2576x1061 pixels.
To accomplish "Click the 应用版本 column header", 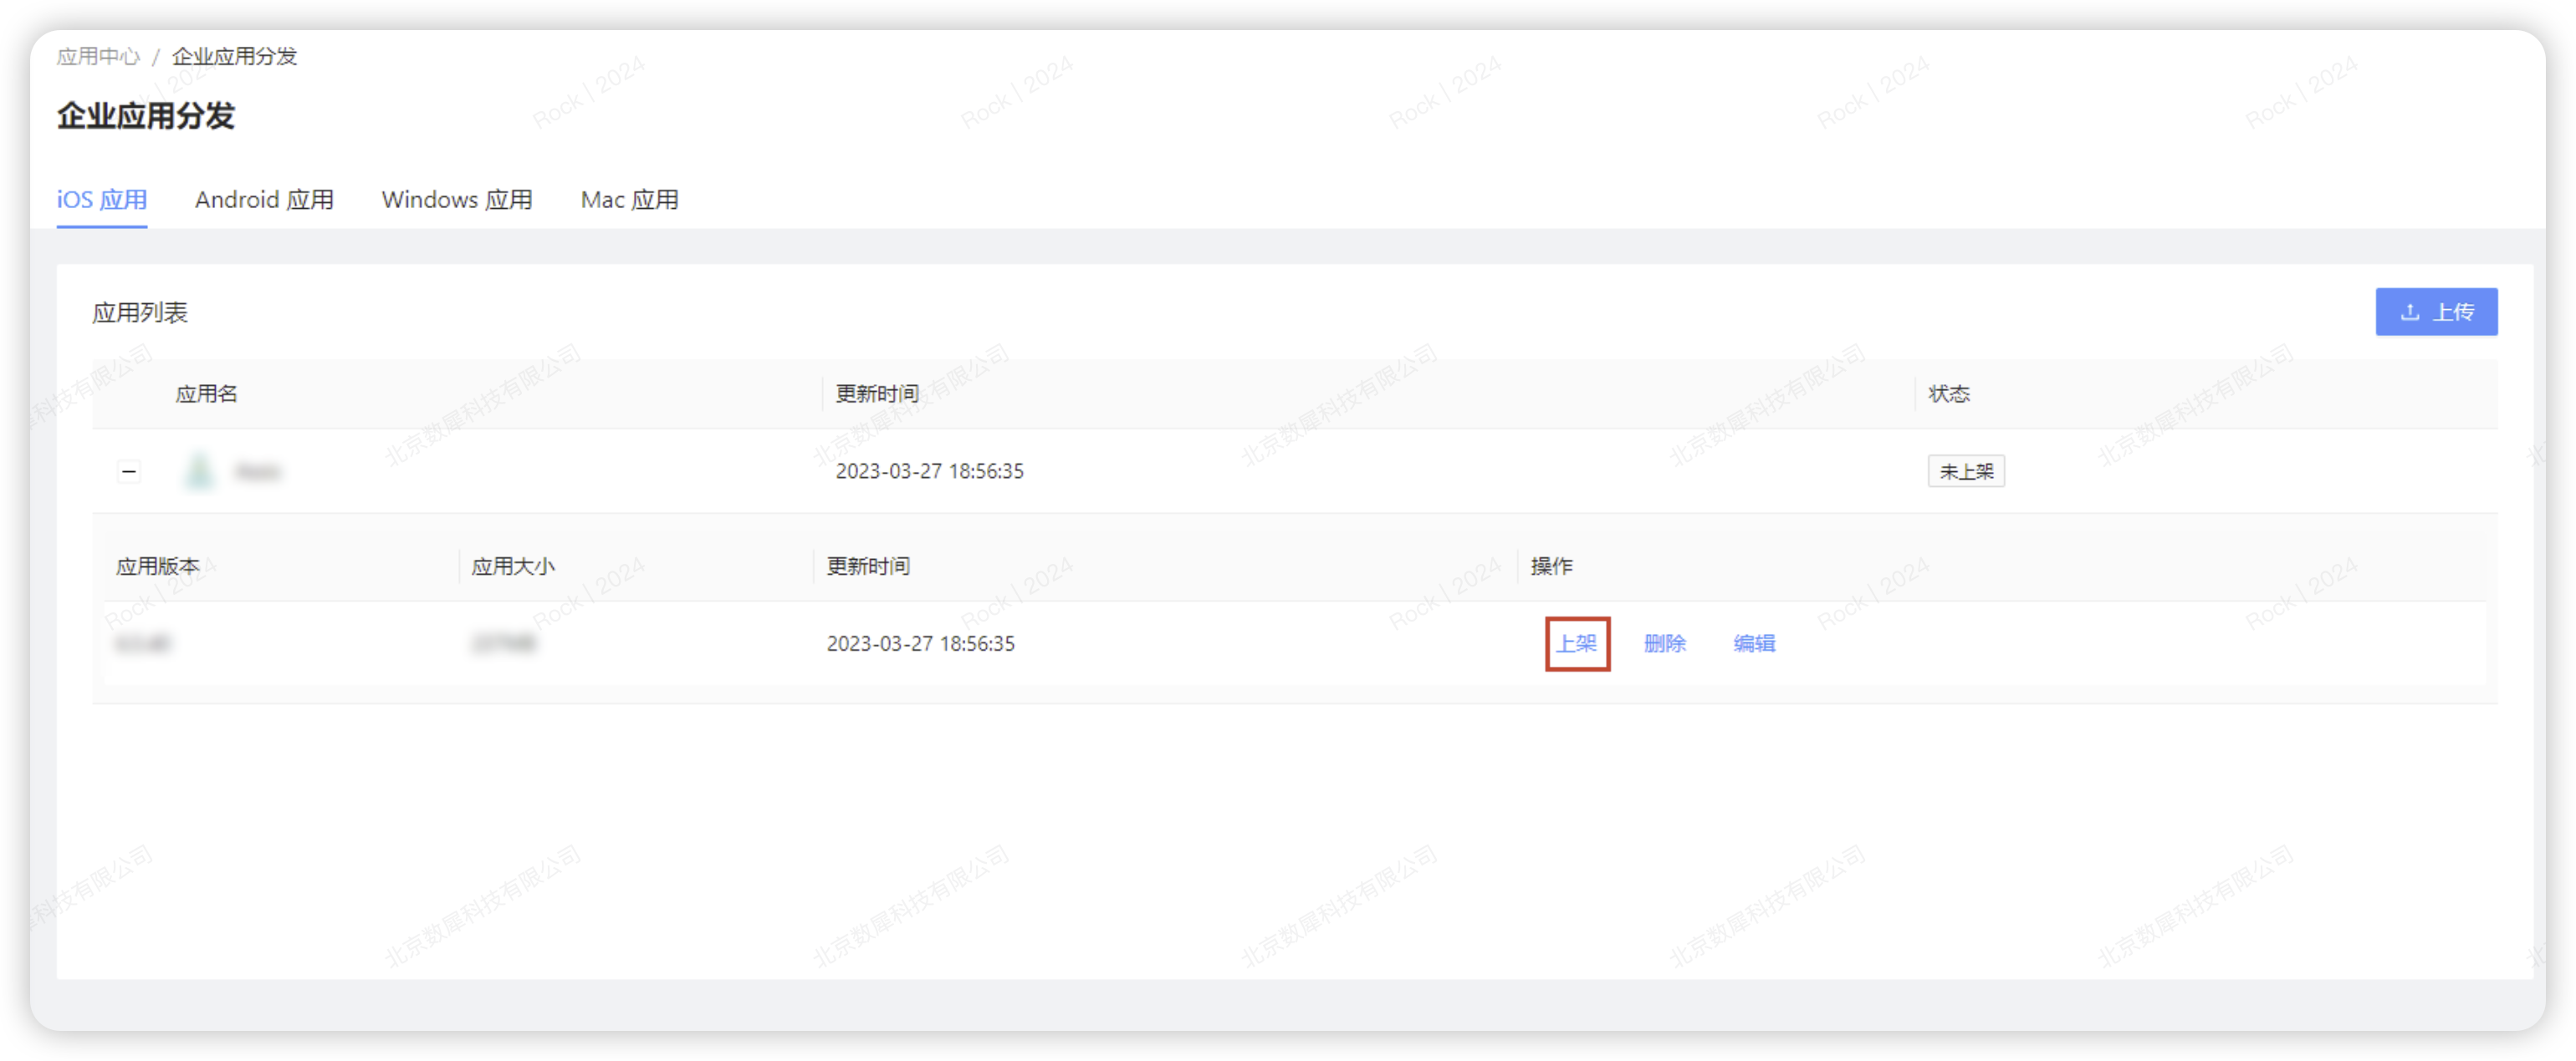I will pos(158,566).
